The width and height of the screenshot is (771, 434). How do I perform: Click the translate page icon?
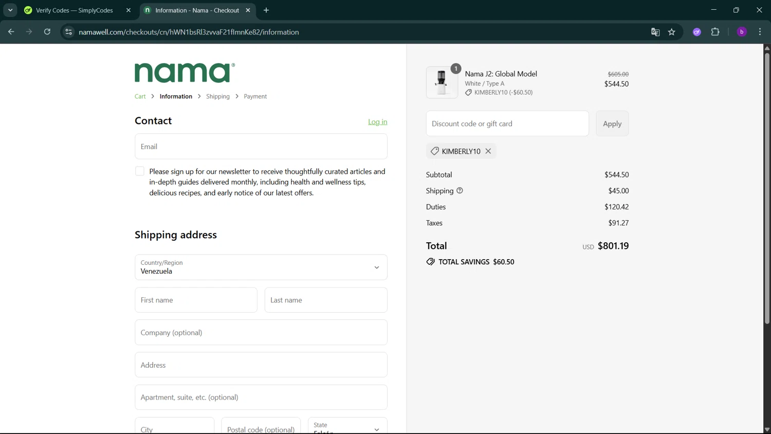(x=655, y=32)
